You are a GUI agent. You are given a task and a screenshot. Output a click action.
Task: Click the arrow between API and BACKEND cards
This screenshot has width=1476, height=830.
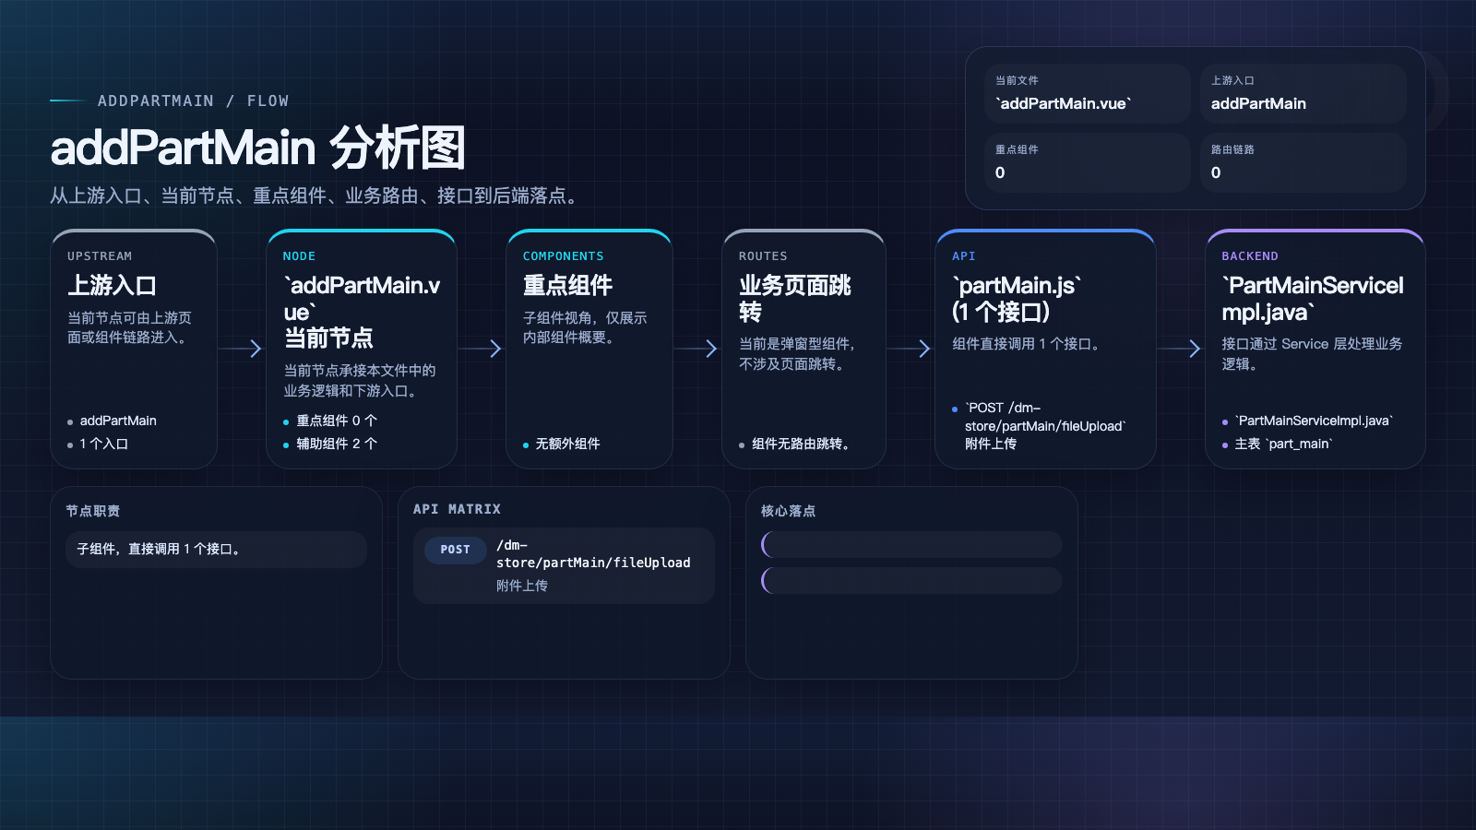[1180, 349]
